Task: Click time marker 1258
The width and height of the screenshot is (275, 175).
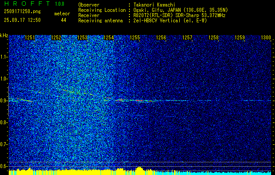Action: point(214,38)
